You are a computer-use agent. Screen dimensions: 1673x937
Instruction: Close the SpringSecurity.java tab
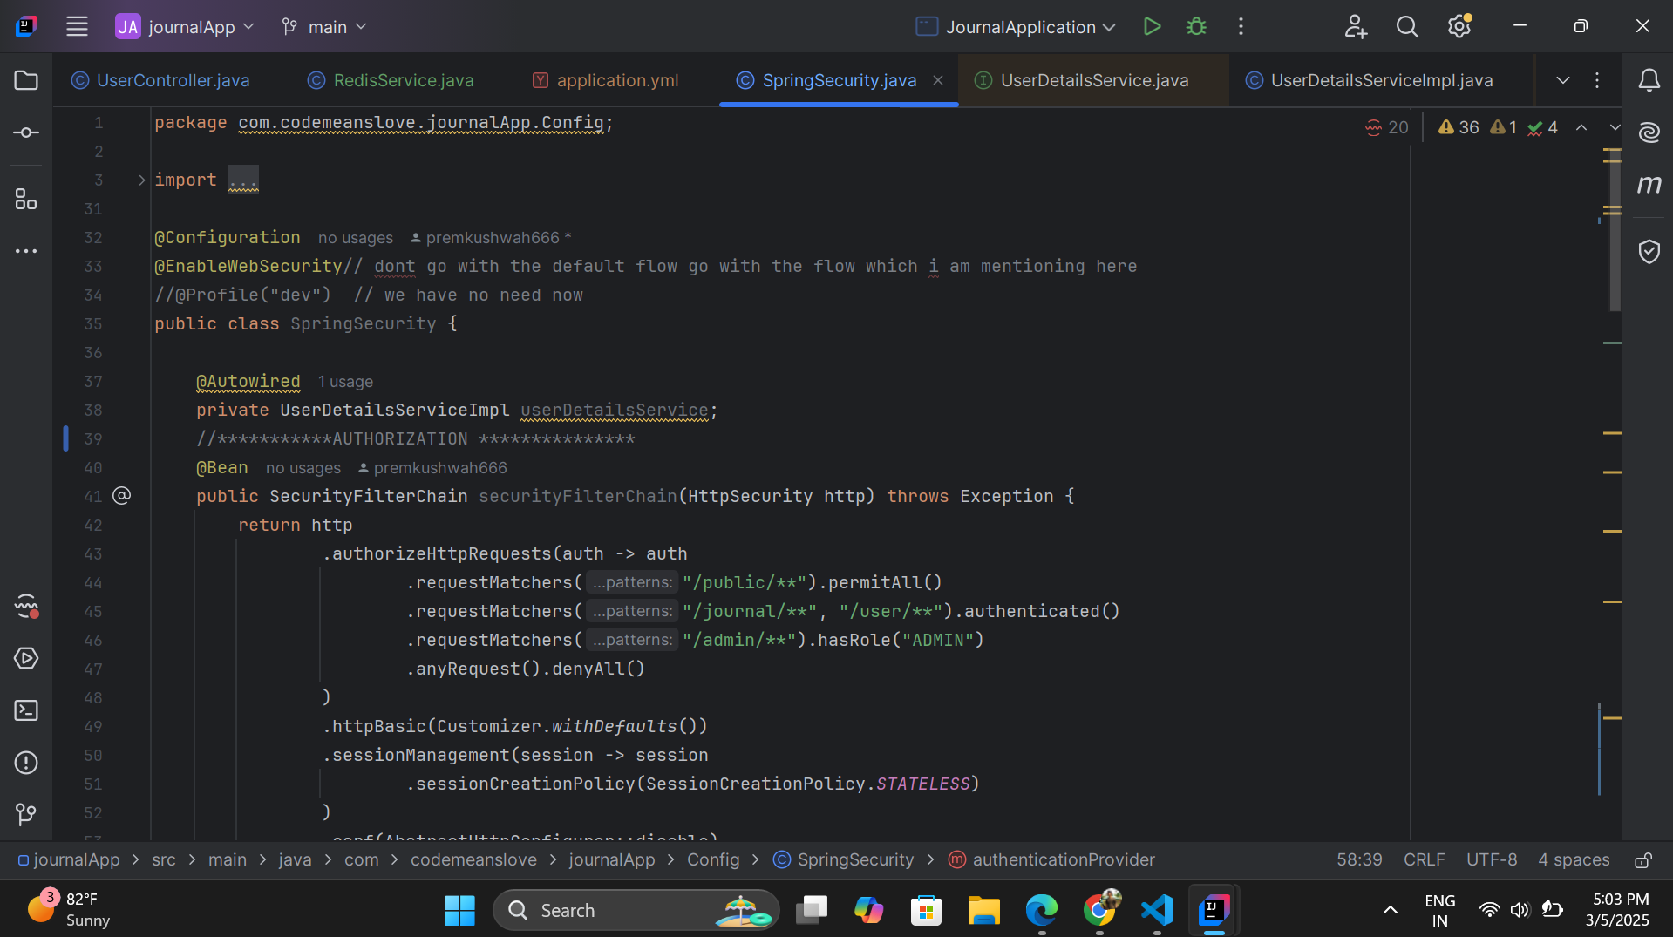(938, 80)
